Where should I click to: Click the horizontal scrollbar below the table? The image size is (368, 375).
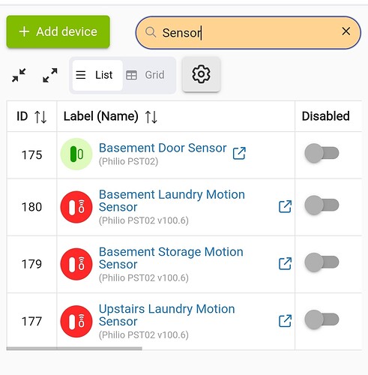tap(74, 349)
